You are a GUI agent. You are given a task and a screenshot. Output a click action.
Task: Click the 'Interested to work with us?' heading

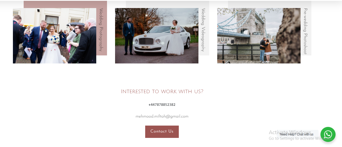tap(162, 92)
